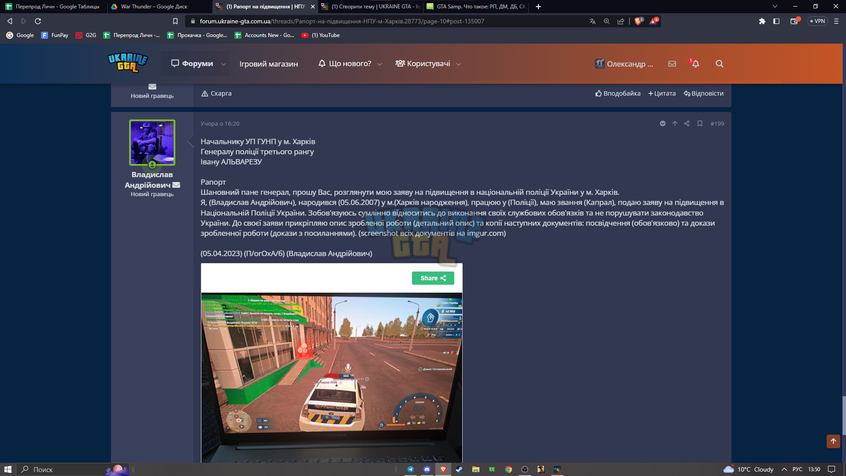
Task: Like the post with Вподобайка
Action: (x=618, y=93)
